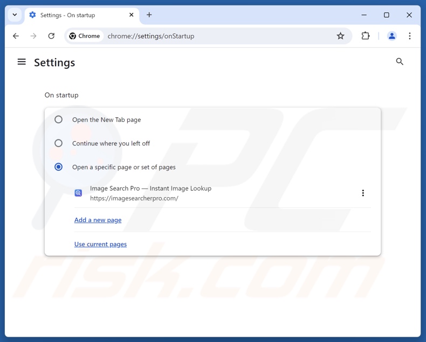The width and height of the screenshot is (426, 342).
Task: Close the Settings - On startup tab
Action: (x=132, y=15)
